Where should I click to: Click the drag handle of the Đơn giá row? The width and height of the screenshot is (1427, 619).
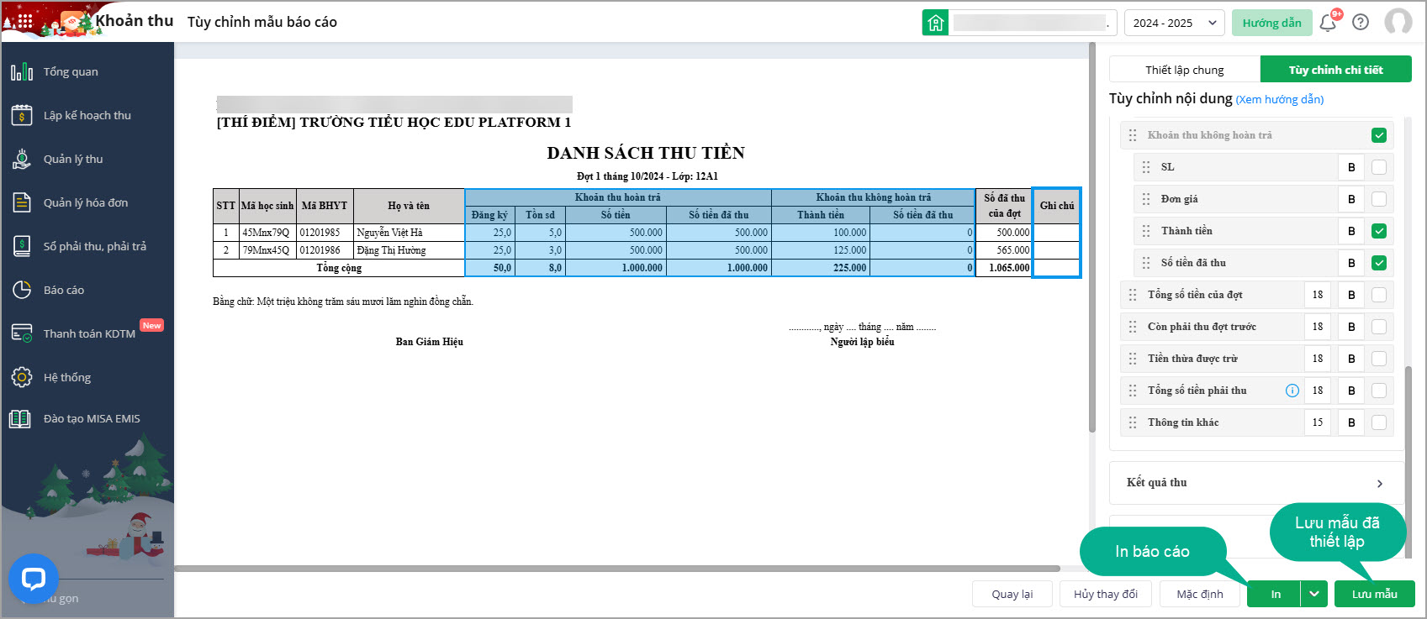point(1146,199)
